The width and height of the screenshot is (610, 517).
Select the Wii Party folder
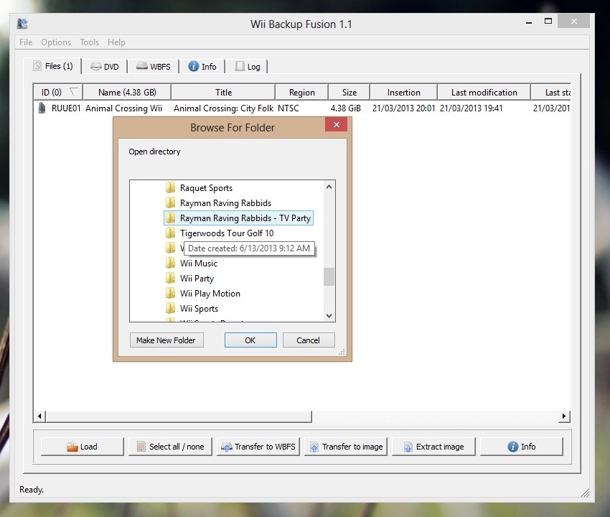point(197,279)
